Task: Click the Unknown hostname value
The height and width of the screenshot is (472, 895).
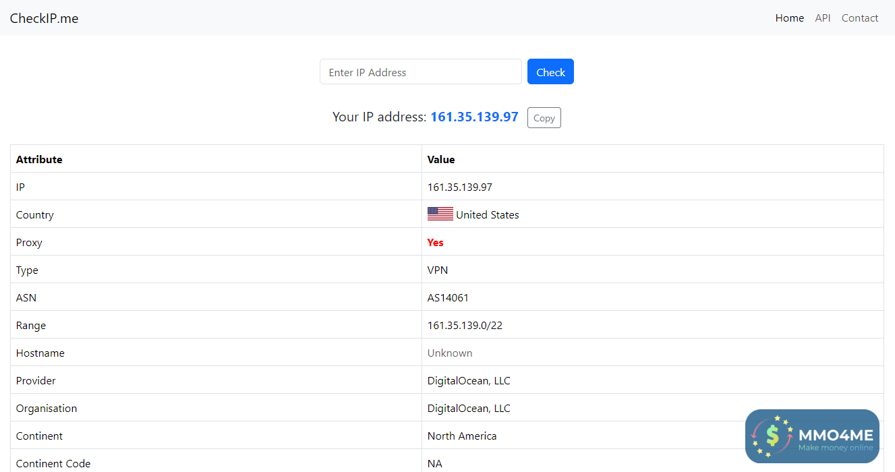Action: pos(450,353)
